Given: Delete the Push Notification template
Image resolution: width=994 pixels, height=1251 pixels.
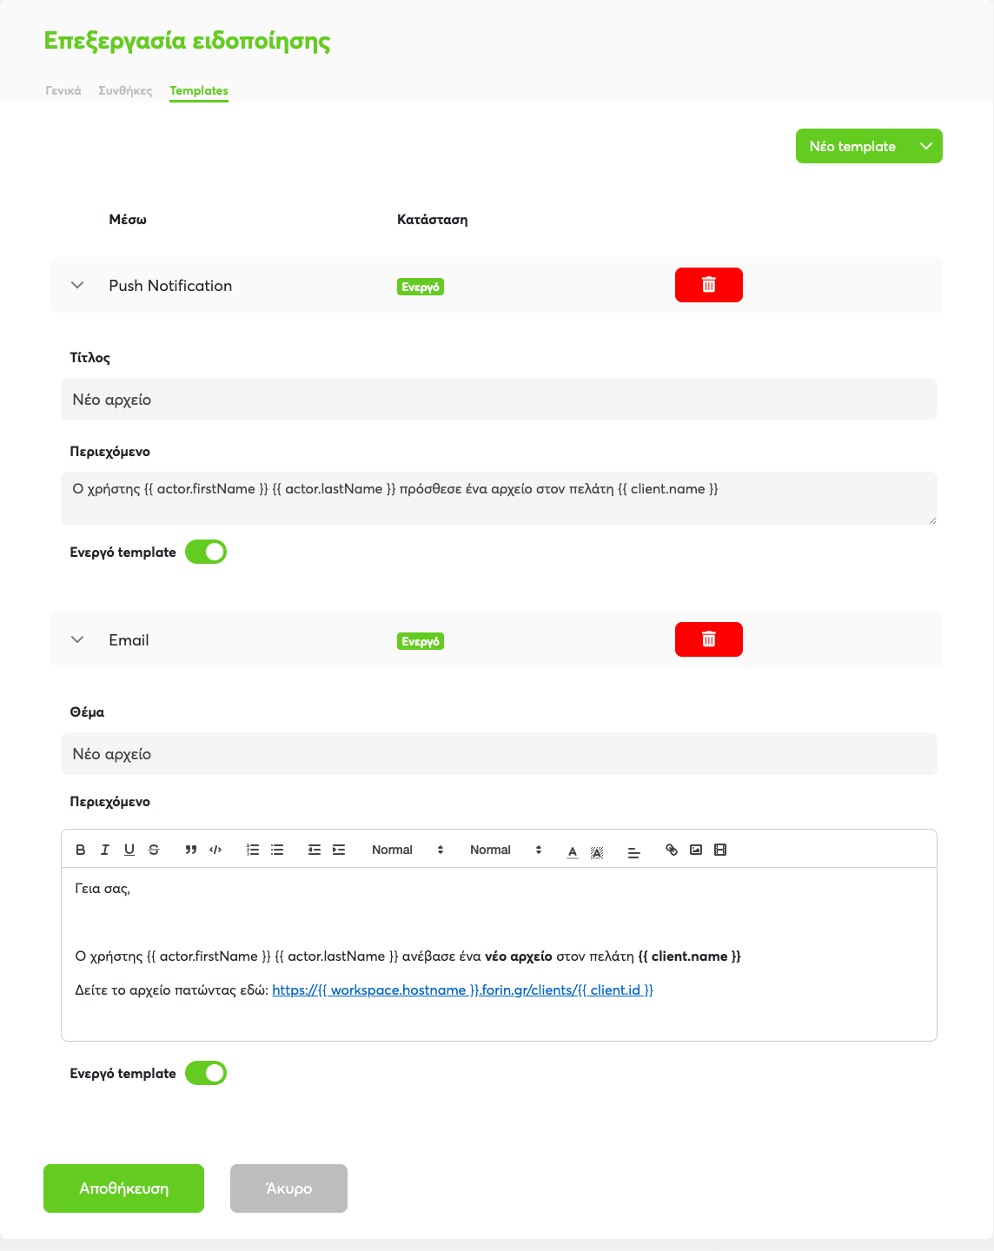Looking at the screenshot, I should pos(709,285).
